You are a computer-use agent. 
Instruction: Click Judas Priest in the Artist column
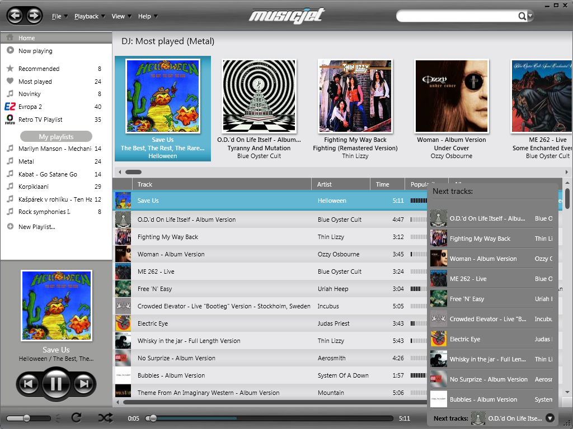[334, 323]
